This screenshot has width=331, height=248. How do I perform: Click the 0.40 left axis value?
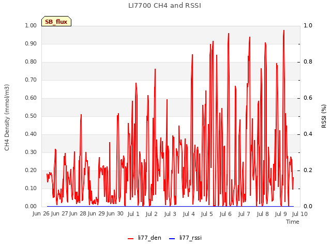click(31, 134)
